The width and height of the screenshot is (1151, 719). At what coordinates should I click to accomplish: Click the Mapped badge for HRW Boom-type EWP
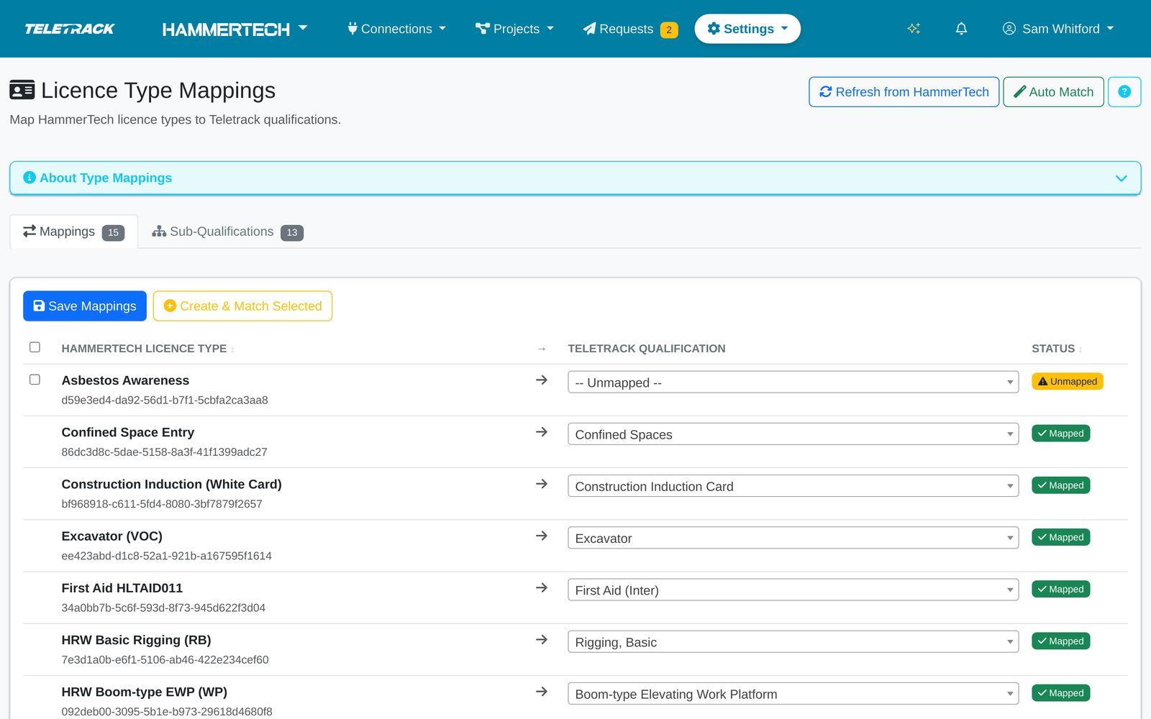coord(1061,693)
